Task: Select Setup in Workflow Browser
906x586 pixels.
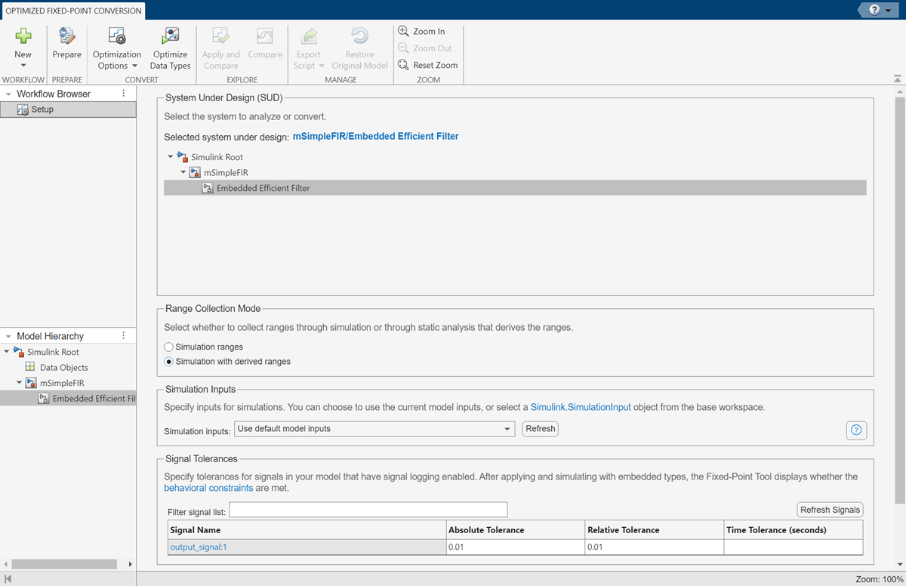Action: tap(42, 109)
